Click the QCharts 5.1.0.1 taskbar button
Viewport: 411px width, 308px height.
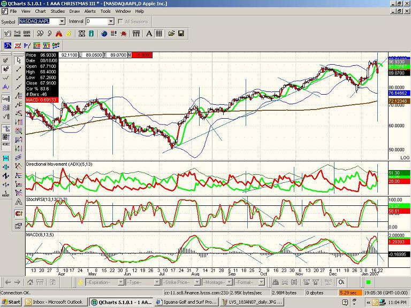tap(120, 302)
